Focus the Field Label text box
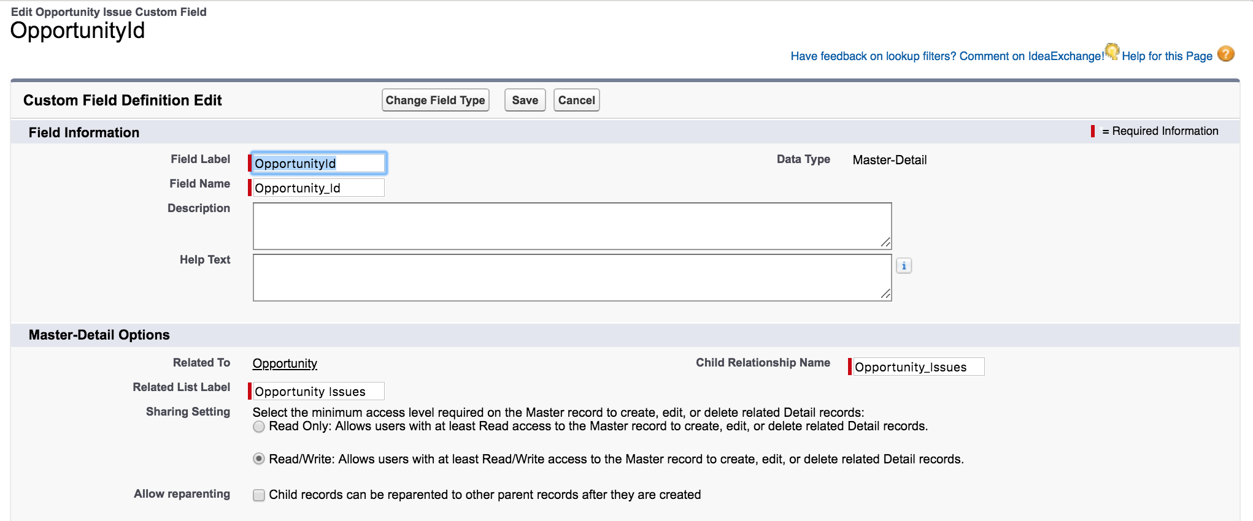Screen dimensions: 1253x521 (318, 164)
